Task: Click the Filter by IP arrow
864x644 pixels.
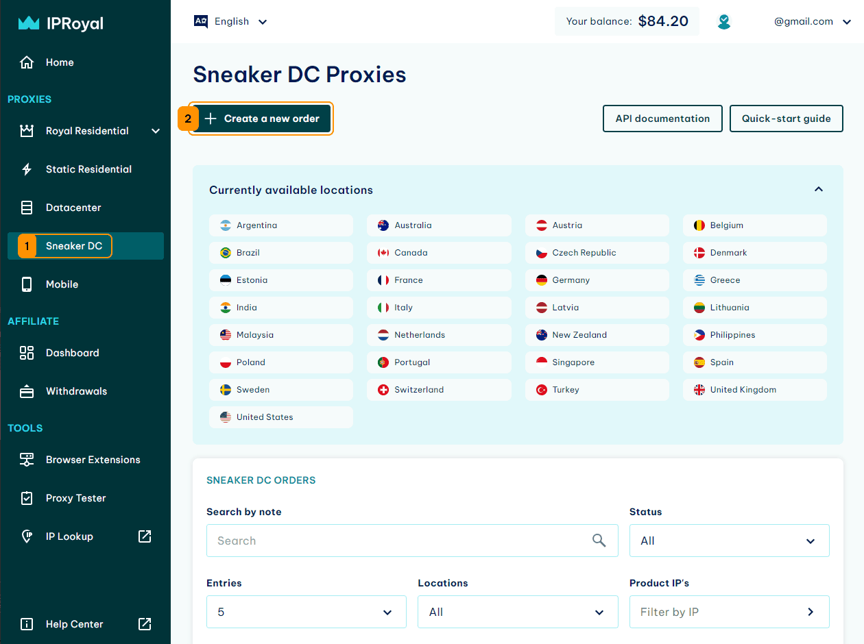Action: coord(811,612)
